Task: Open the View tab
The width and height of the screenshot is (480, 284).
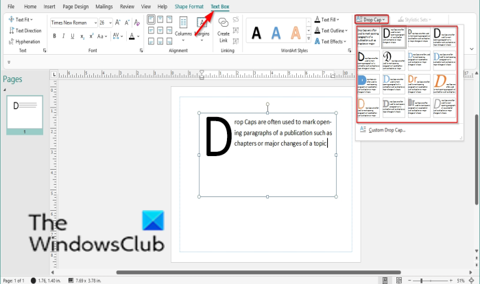Action: coord(145,6)
